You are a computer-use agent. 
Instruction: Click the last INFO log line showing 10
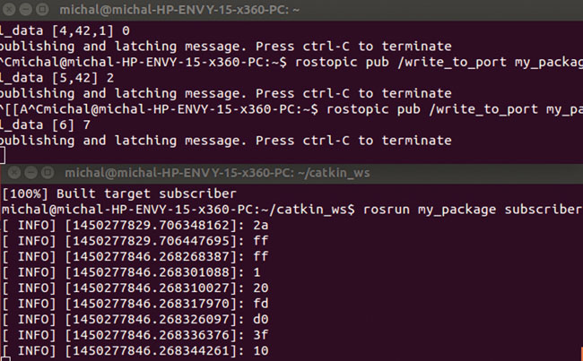click(135, 350)
